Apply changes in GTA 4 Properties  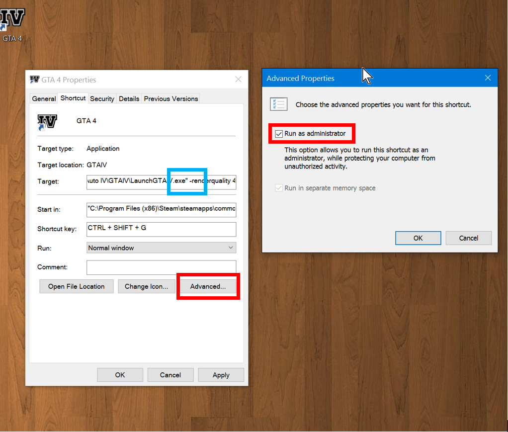coord(221,375)
